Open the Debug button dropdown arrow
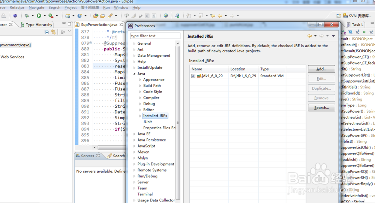375x203 pixels. coord(33,16)
